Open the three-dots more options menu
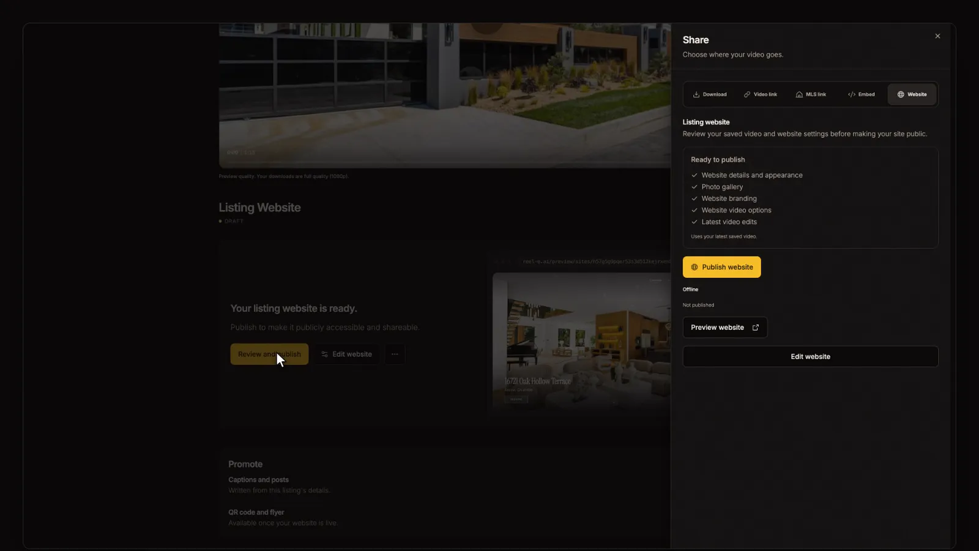Viewport: 979px width, 551px height. point(395,354)
